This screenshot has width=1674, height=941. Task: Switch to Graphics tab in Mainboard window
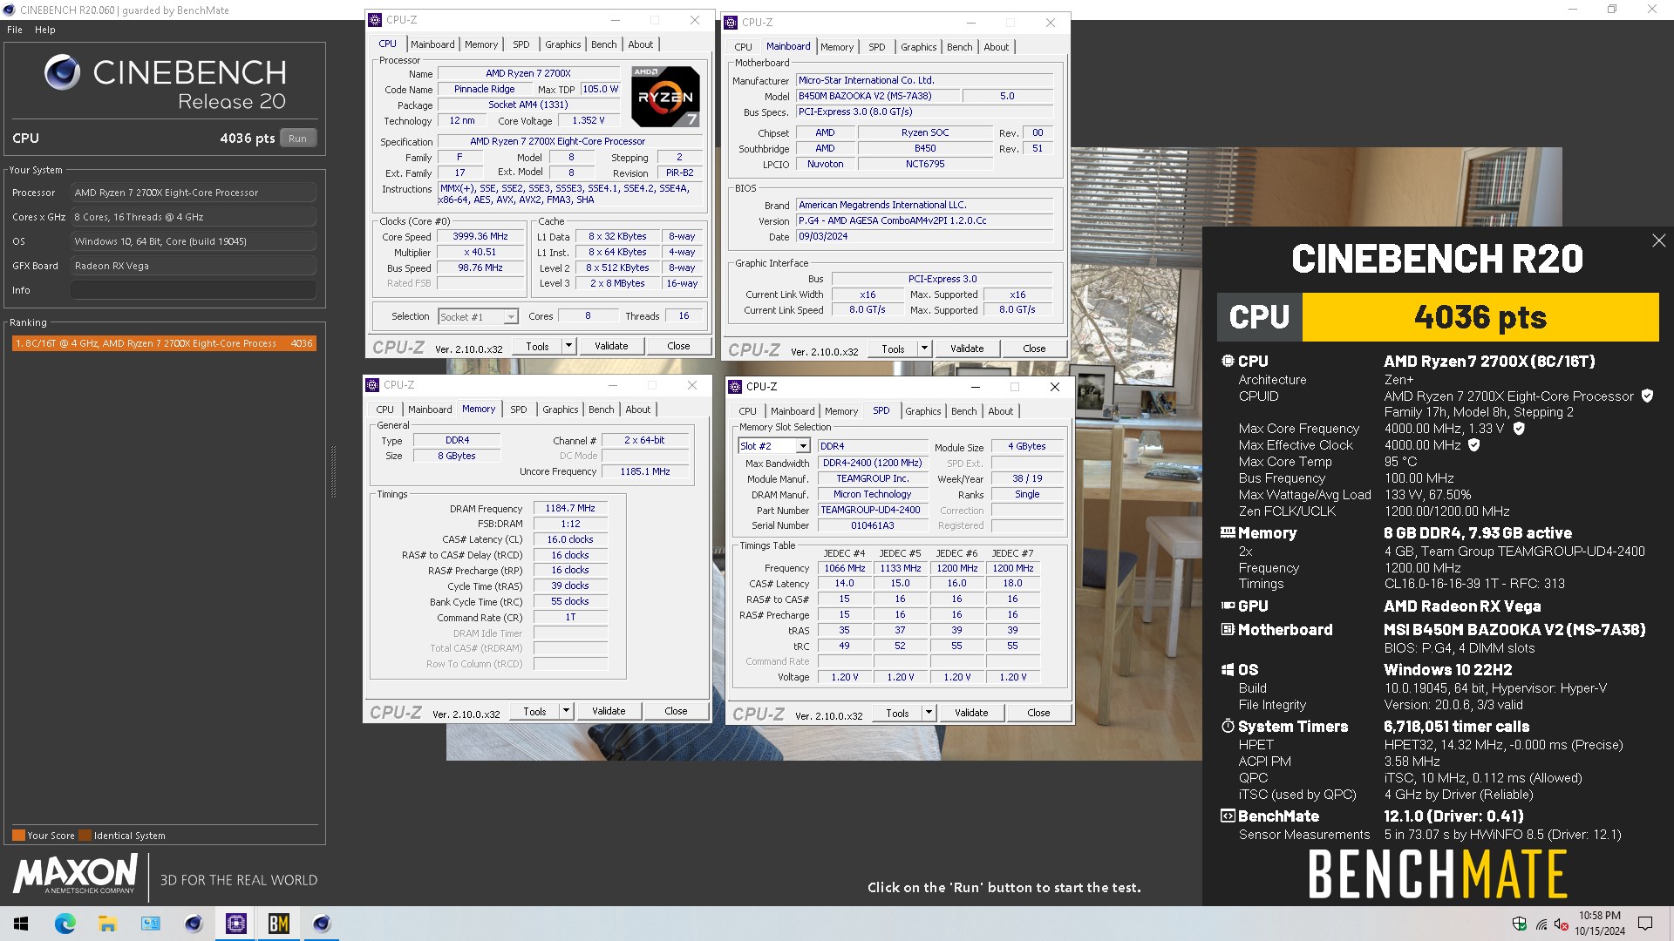pyautogui.click(x=919, y=47)
